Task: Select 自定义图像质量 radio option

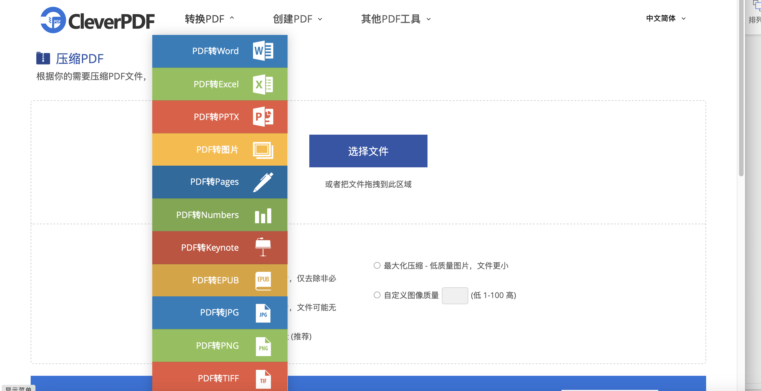Action: (377, 295)
